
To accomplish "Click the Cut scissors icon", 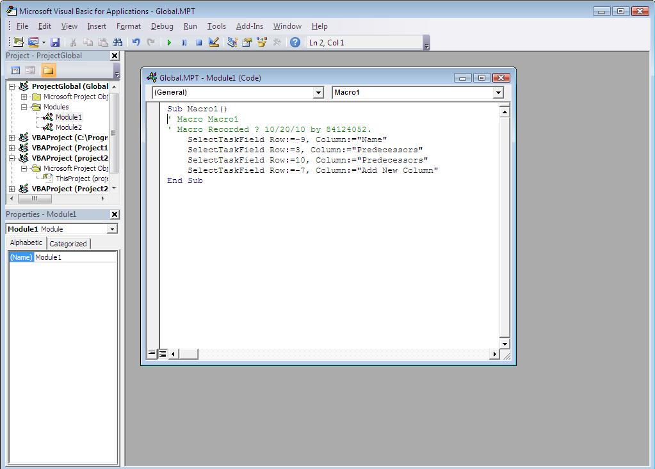I will pyautogui.click(x=73, y=42).
